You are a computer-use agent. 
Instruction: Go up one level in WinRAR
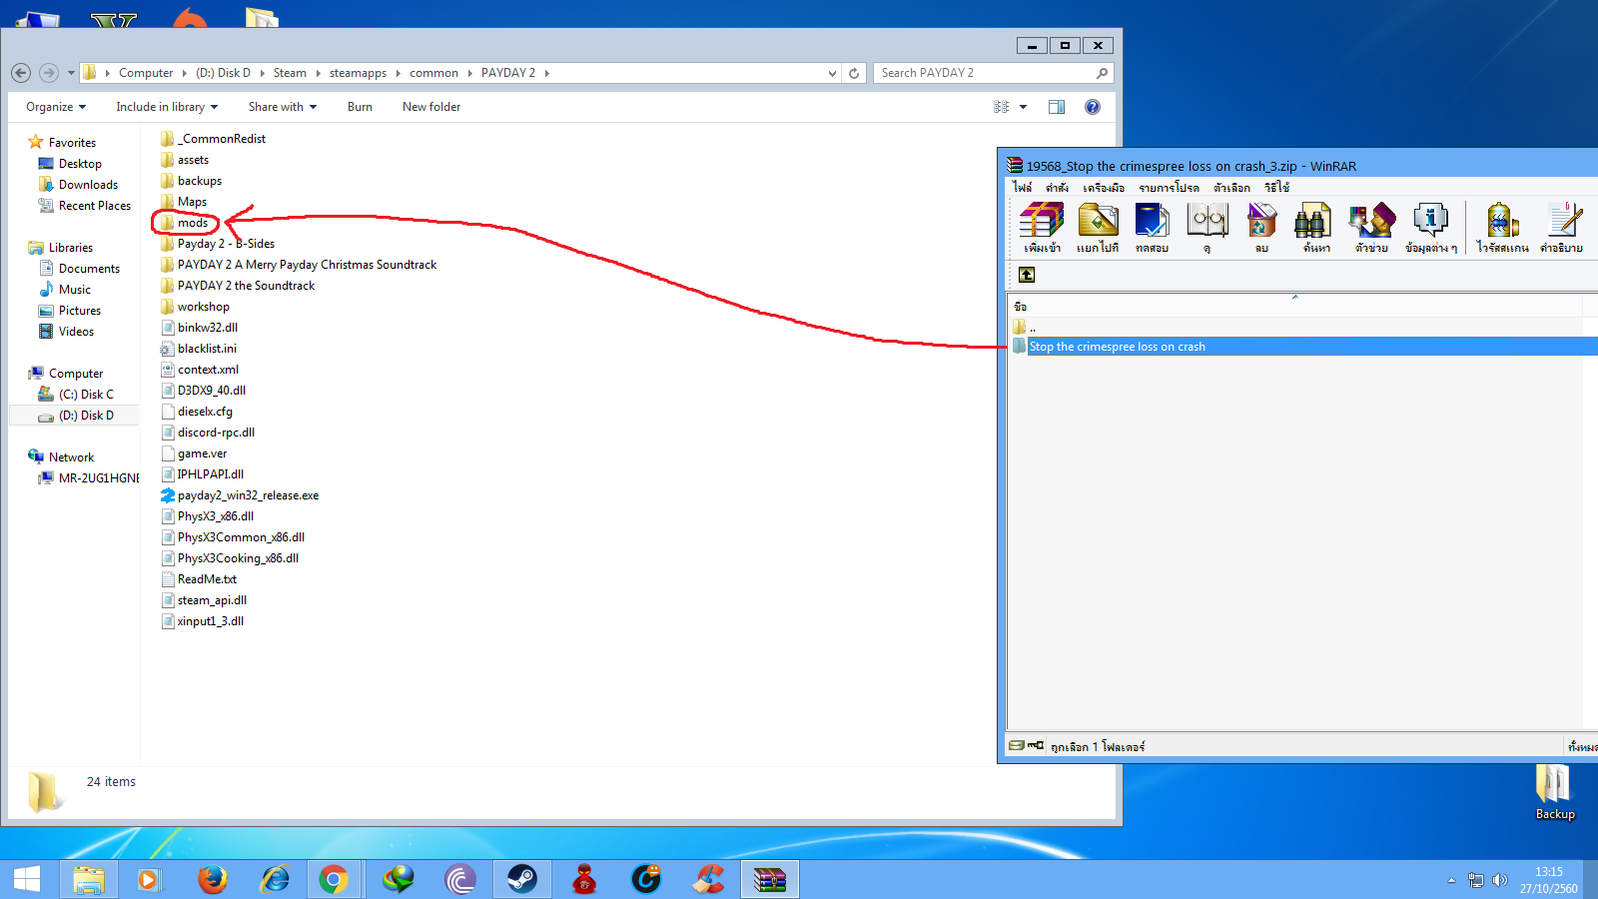[1027, 275]
